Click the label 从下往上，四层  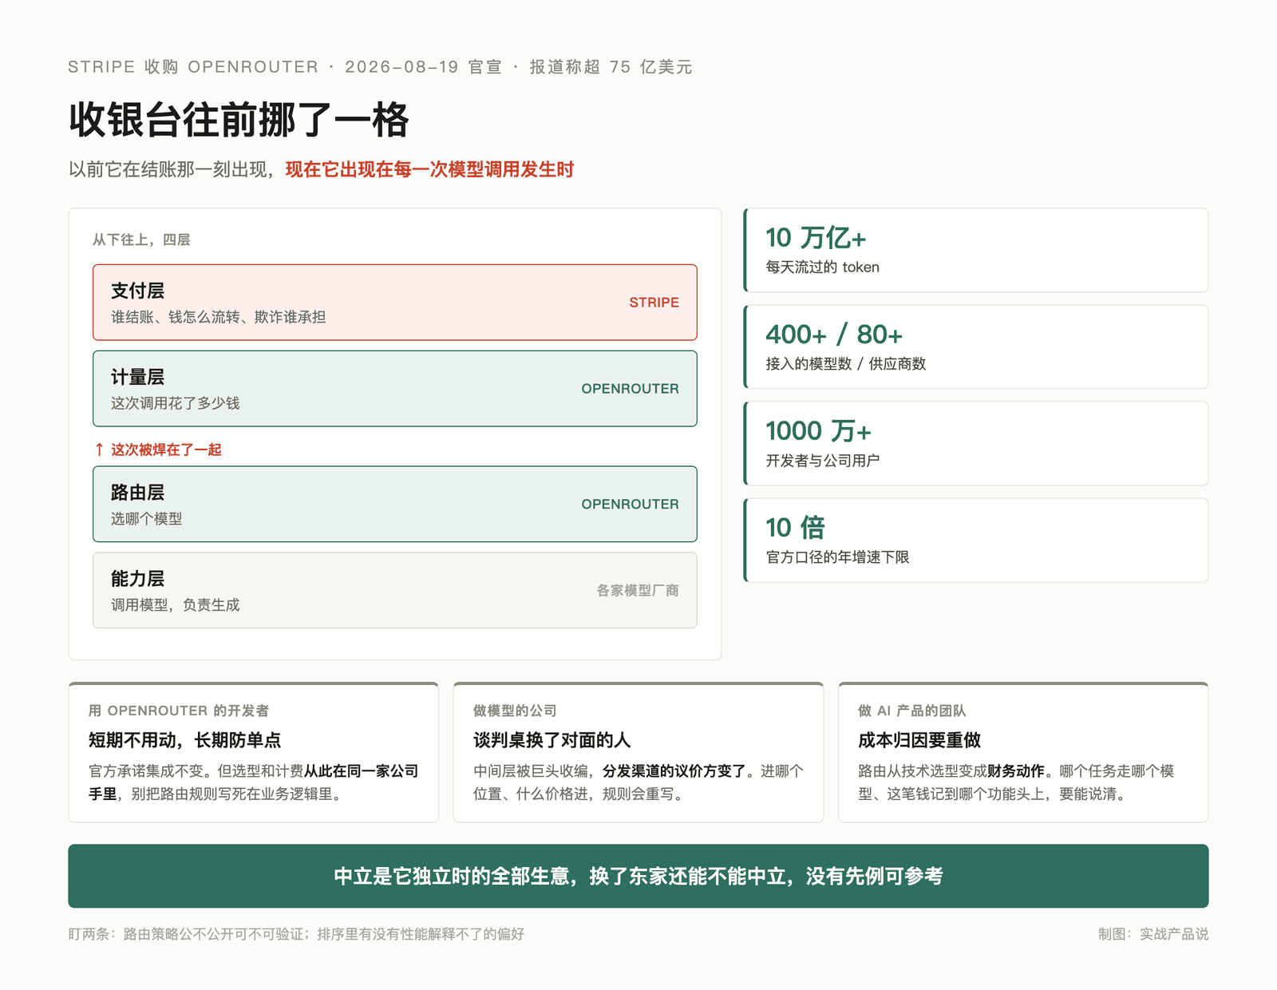141,240
